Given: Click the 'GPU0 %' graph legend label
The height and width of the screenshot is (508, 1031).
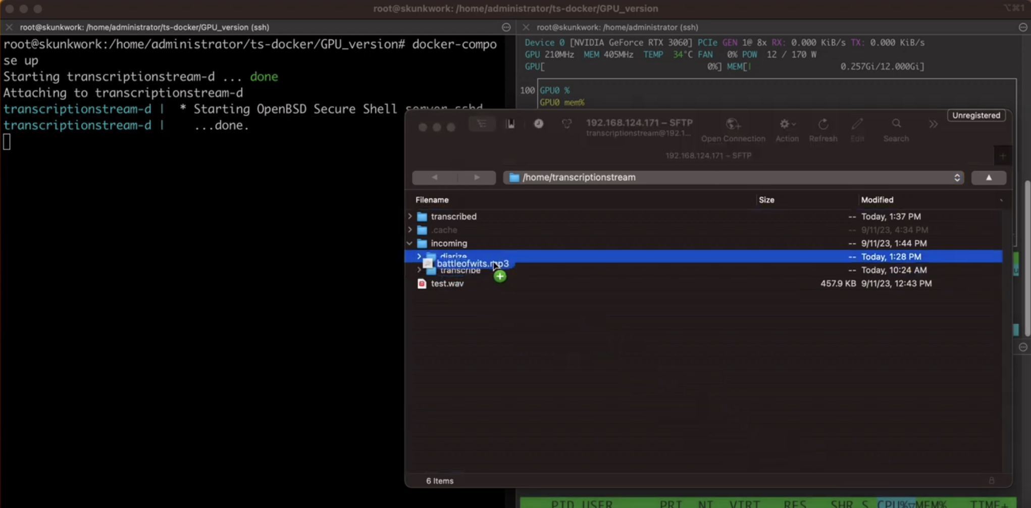Looking at the screenshot, I should tap(554, 90).
